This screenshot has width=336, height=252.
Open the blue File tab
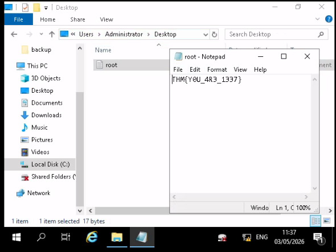[x=18, y=19]
